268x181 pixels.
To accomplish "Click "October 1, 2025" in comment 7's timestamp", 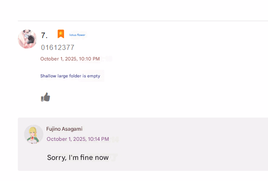I will [58, 59].
